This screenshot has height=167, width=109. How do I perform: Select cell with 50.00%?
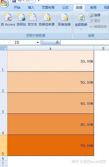point(50,82)
